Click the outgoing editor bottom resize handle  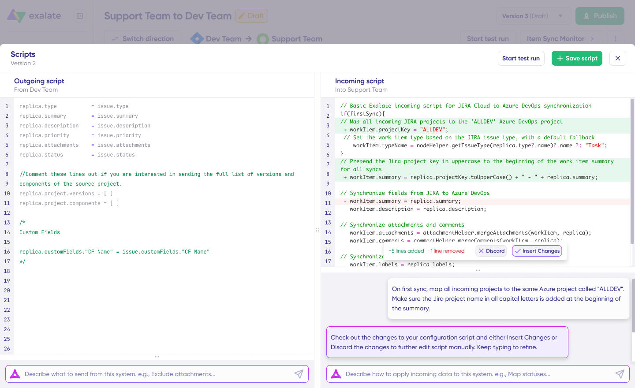coord(157,357)
